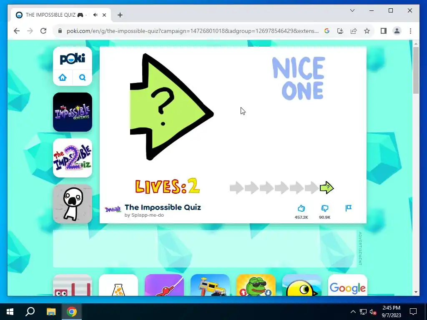Screen dimensions: 427x320
Task: Click the small Impossible Quiz logo
Action: (113, 210)
